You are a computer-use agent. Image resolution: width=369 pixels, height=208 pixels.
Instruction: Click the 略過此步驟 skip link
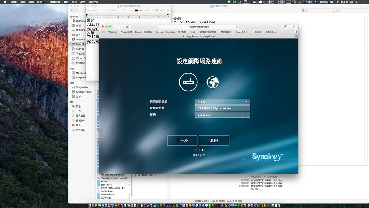click(x=199, y=155)
